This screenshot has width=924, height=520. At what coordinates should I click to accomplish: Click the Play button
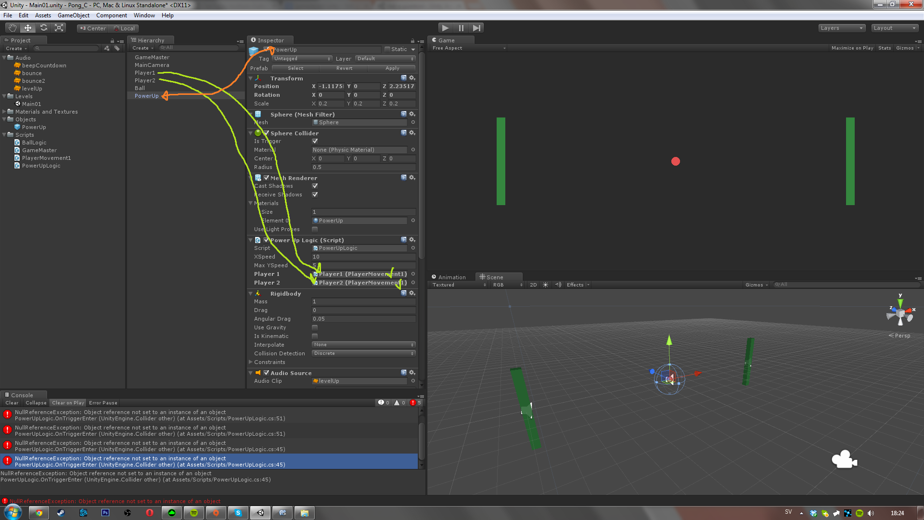446,28
